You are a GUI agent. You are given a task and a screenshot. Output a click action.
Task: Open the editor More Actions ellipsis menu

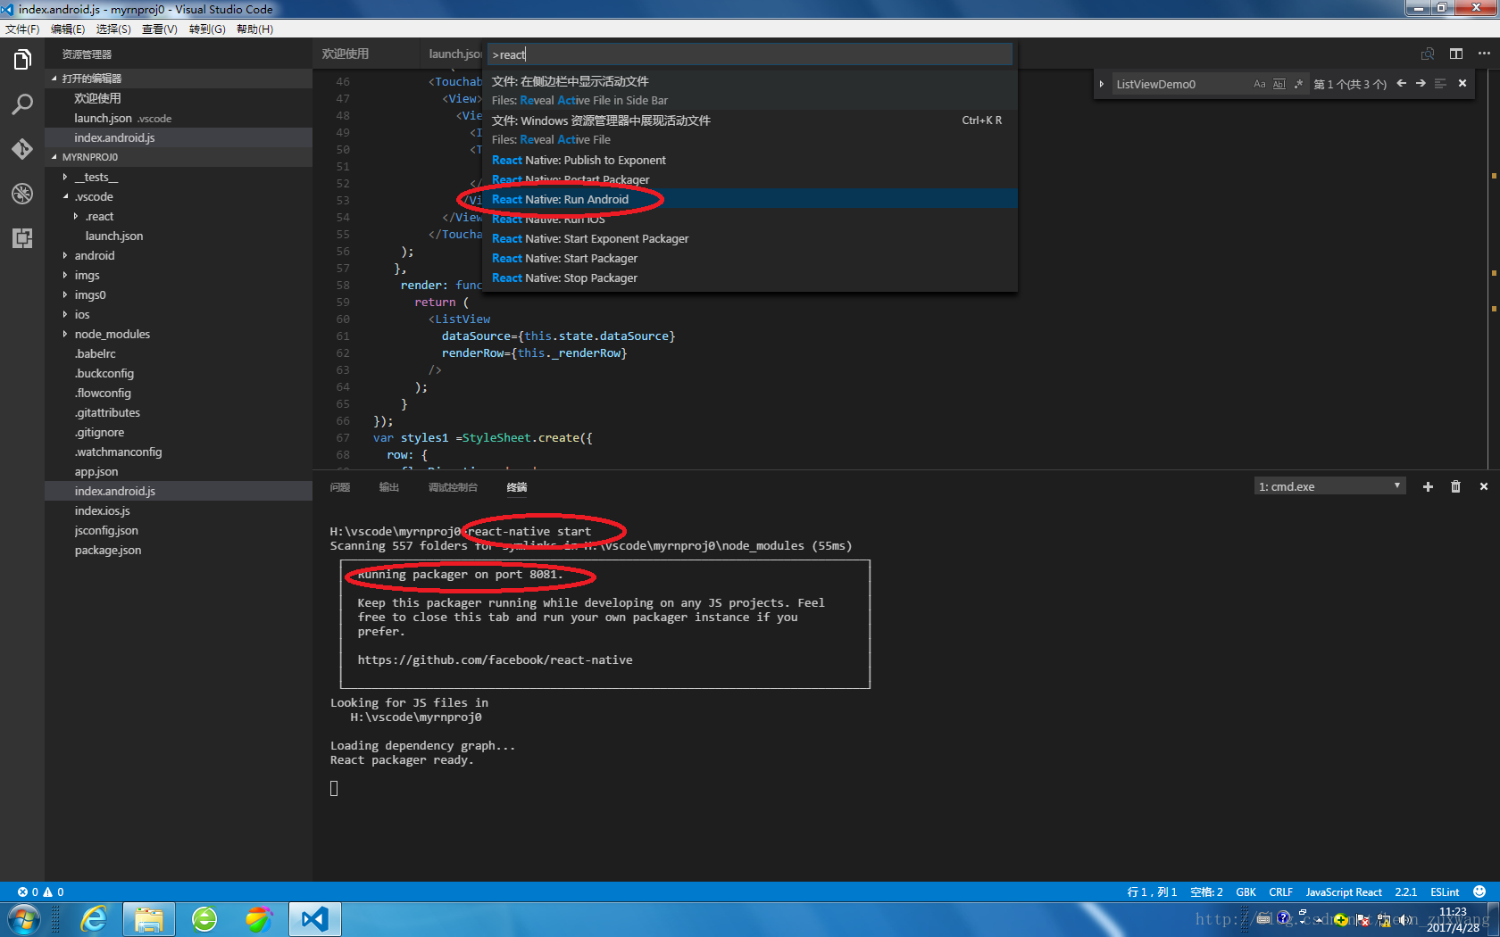click(x=1484, y=54)
